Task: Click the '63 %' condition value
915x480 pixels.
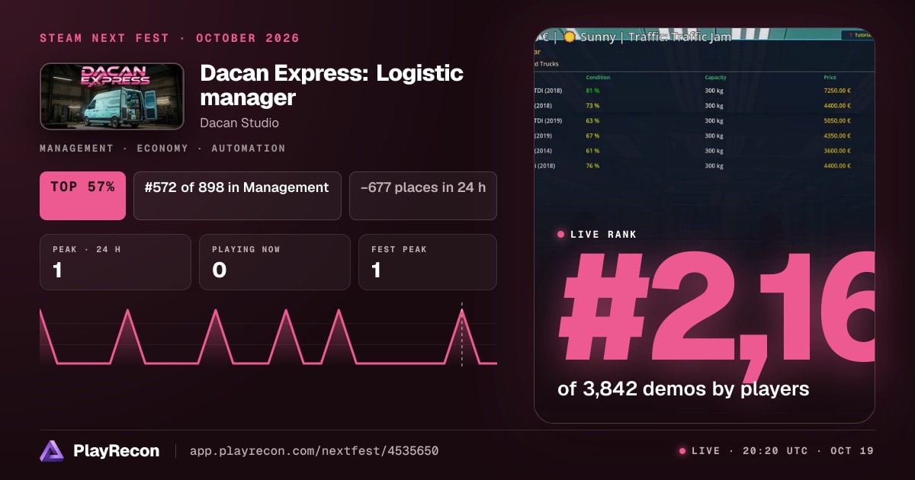Action: [x=592, y=121]
